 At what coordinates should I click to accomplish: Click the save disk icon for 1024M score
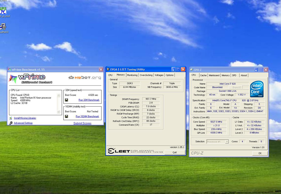tap(67, 116)
